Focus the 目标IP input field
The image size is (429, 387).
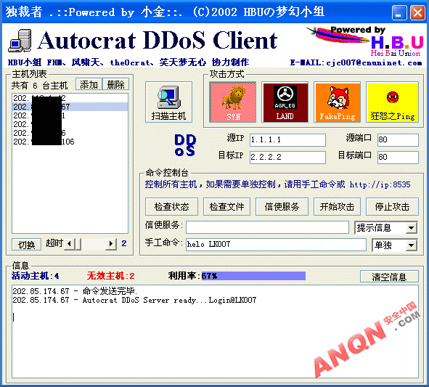287,157
